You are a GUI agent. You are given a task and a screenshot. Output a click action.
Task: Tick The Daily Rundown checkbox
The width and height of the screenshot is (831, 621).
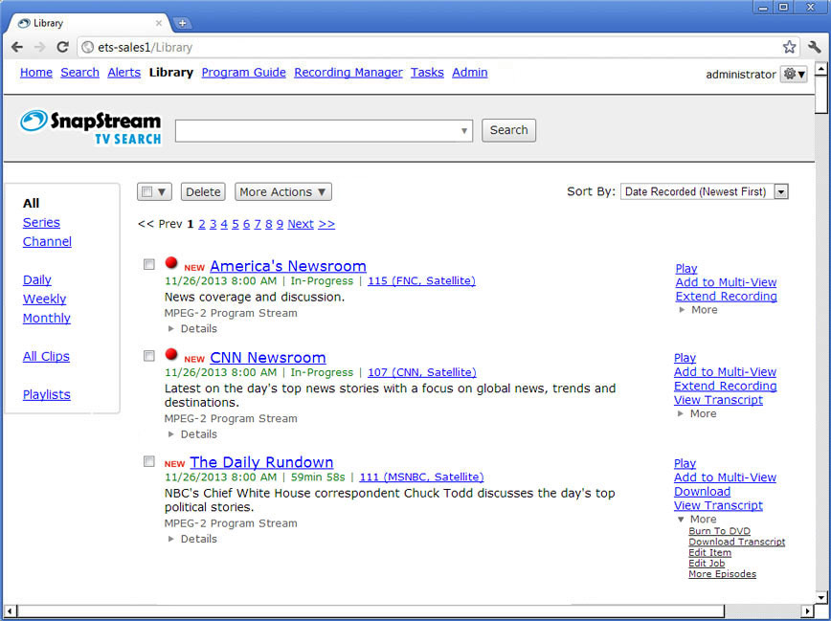coord(149,461)
